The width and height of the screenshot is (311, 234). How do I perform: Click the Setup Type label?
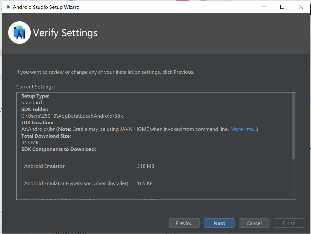coord(35,96)
